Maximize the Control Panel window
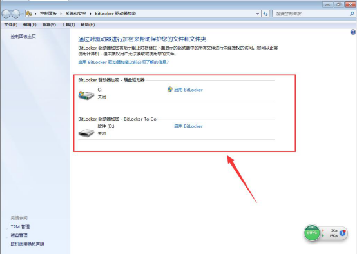357x254 pixels. coord(338,5)
